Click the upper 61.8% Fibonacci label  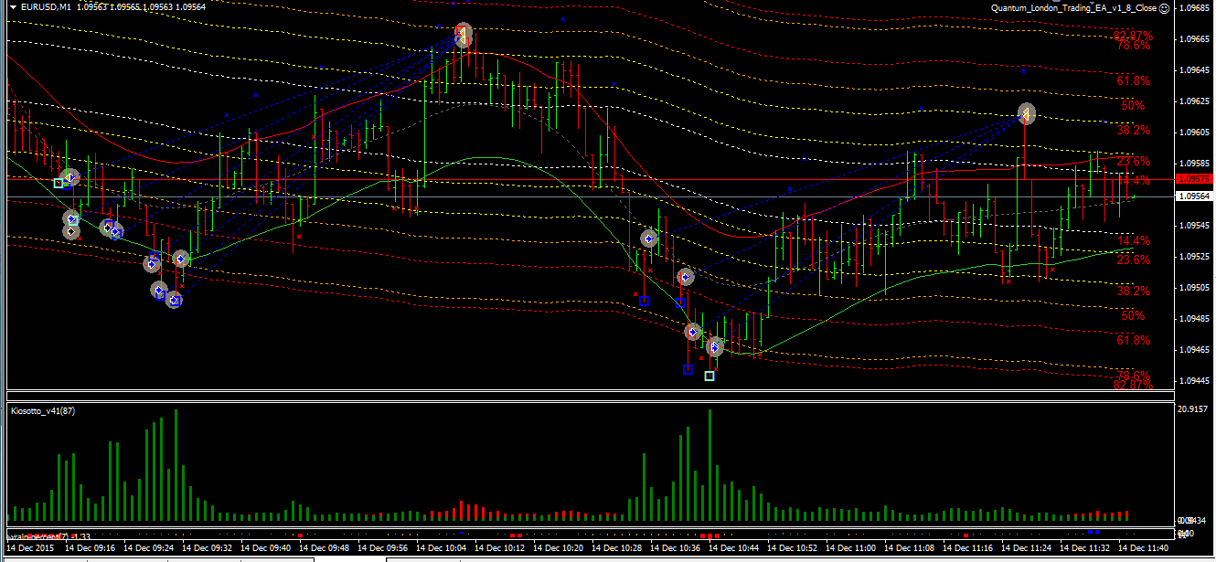click(x=1134, y=81)
